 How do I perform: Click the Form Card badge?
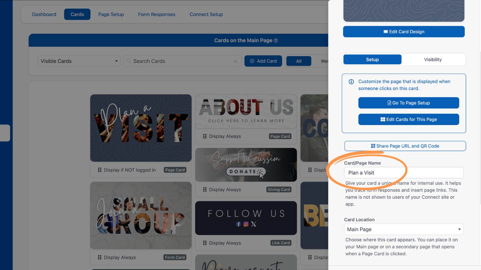[175, 257]
